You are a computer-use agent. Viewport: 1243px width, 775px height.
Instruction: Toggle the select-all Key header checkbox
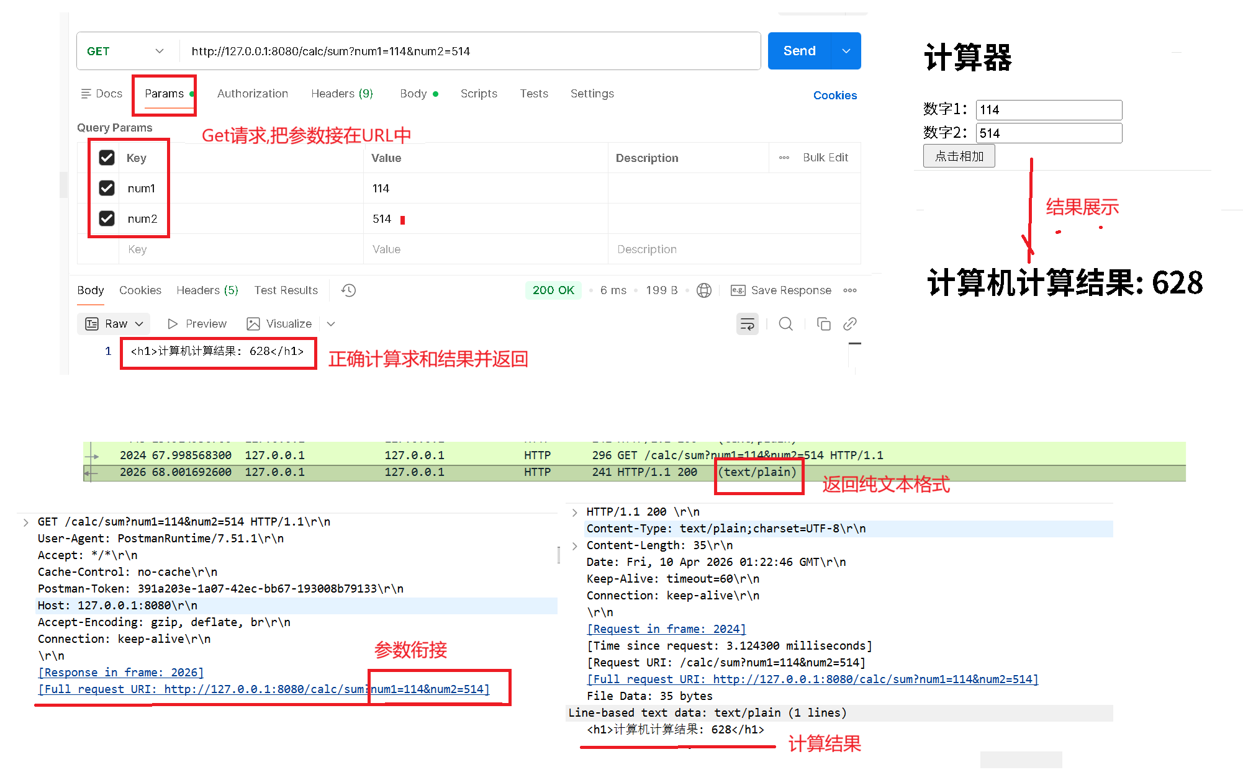pos(107,158)
